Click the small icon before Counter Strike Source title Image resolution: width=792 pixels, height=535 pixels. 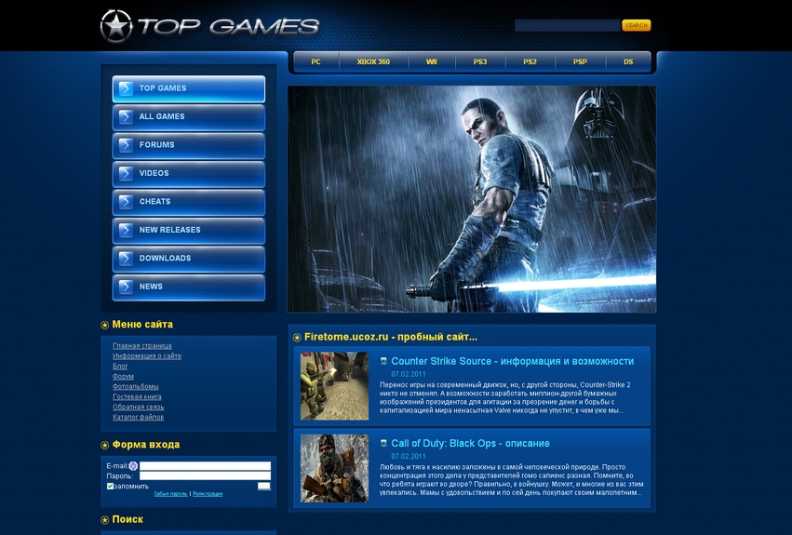coord(383,361)
